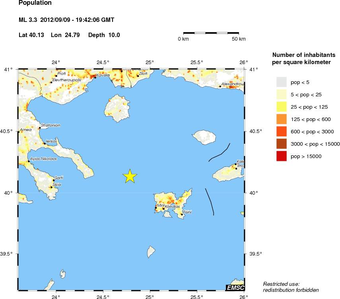The image size is (340, 299).
Task: Click the 50 km scale bar
Action: (x=211, y=32)
